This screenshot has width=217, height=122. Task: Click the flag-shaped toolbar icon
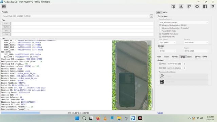coord(189,6)
